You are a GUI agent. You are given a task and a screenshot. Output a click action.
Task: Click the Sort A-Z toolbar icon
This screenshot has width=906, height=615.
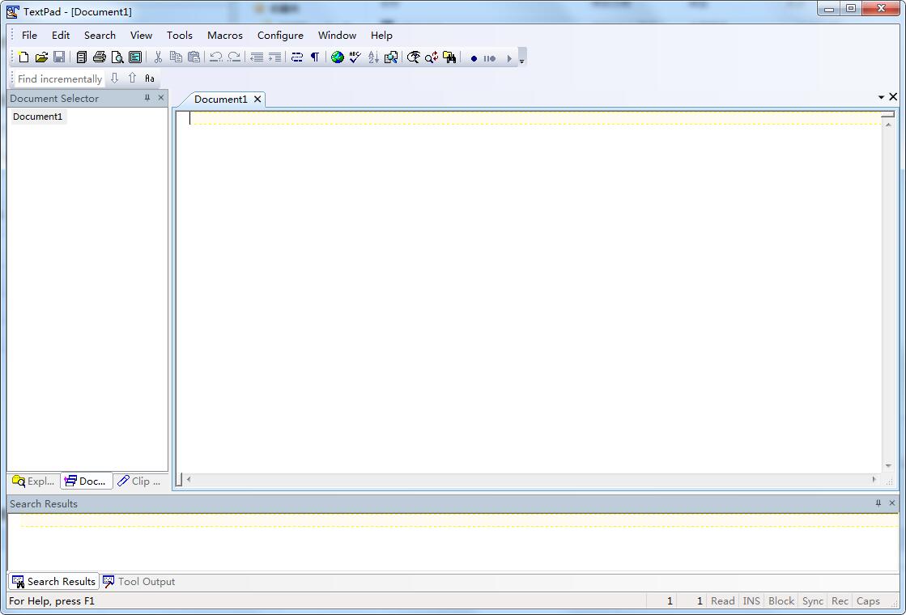click(373, 57)
